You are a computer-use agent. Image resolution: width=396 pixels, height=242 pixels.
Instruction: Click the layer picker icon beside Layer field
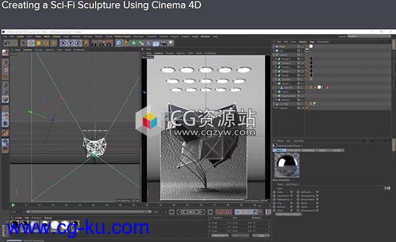pyautogui.click(x=389, y=188)
